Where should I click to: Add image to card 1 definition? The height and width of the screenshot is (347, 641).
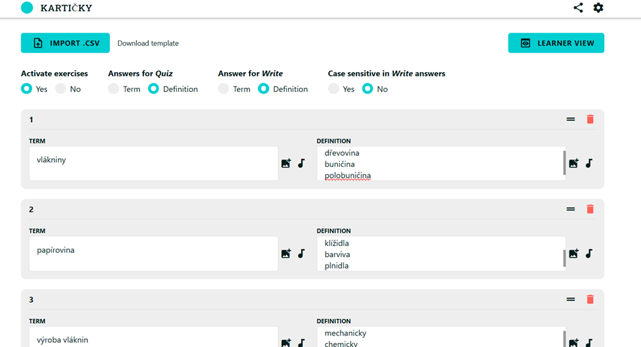(x=573, y=164)
